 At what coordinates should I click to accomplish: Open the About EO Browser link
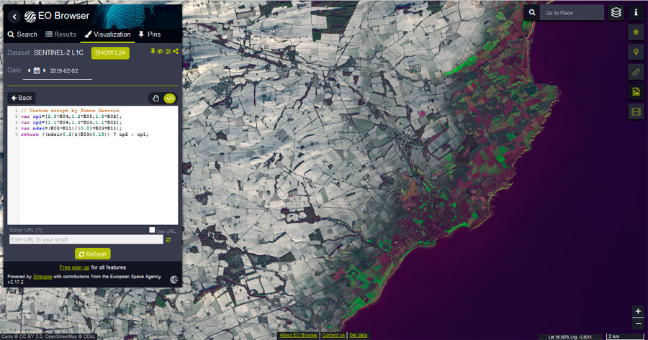point(298,335)
